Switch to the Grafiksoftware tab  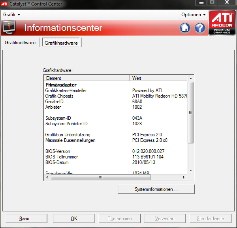tap(20, 43)
